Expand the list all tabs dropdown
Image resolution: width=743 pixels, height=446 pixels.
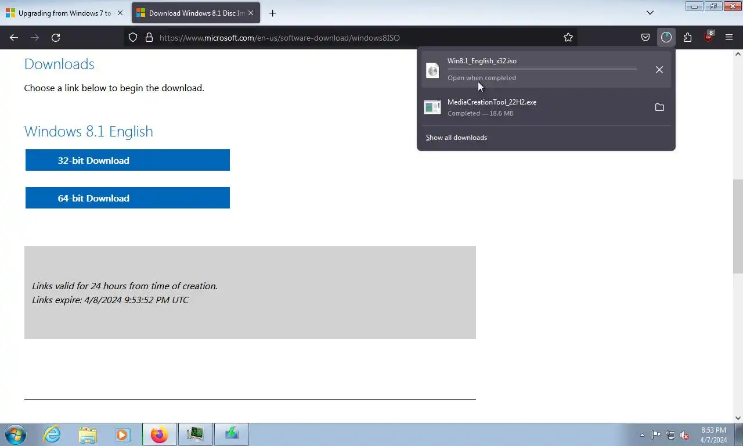[650, 13]
